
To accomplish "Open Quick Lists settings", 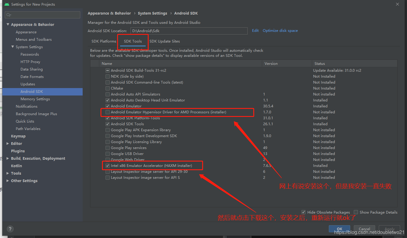I will [x=25, y=121].
